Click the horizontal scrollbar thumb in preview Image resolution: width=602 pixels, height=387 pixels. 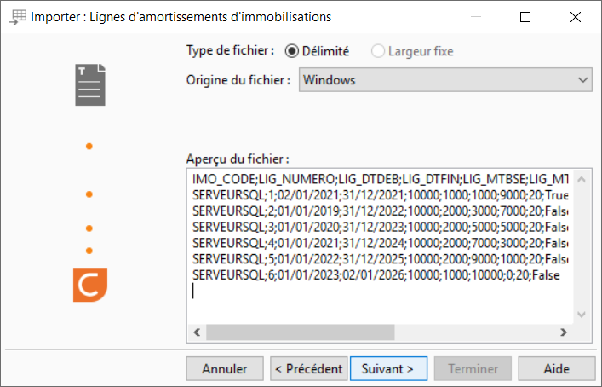pos(301,332)
